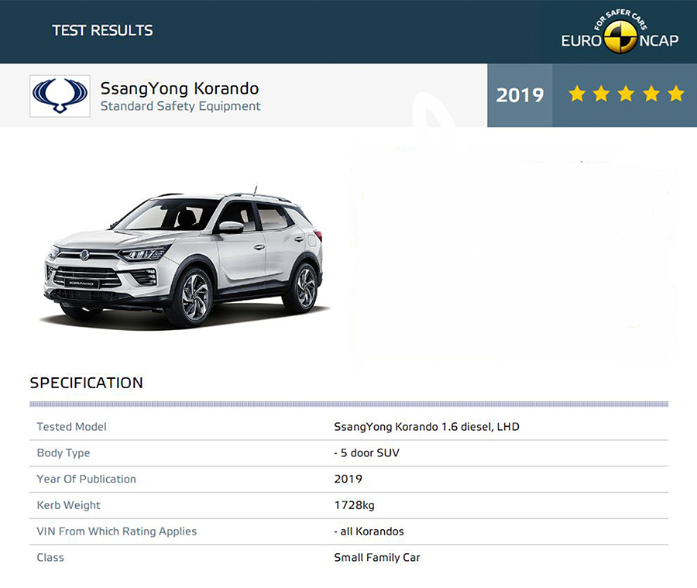The width and height of the screenshot is (697, 588).
Task: Select the 'Small Family Car' value
Action: tap(377, 558)
